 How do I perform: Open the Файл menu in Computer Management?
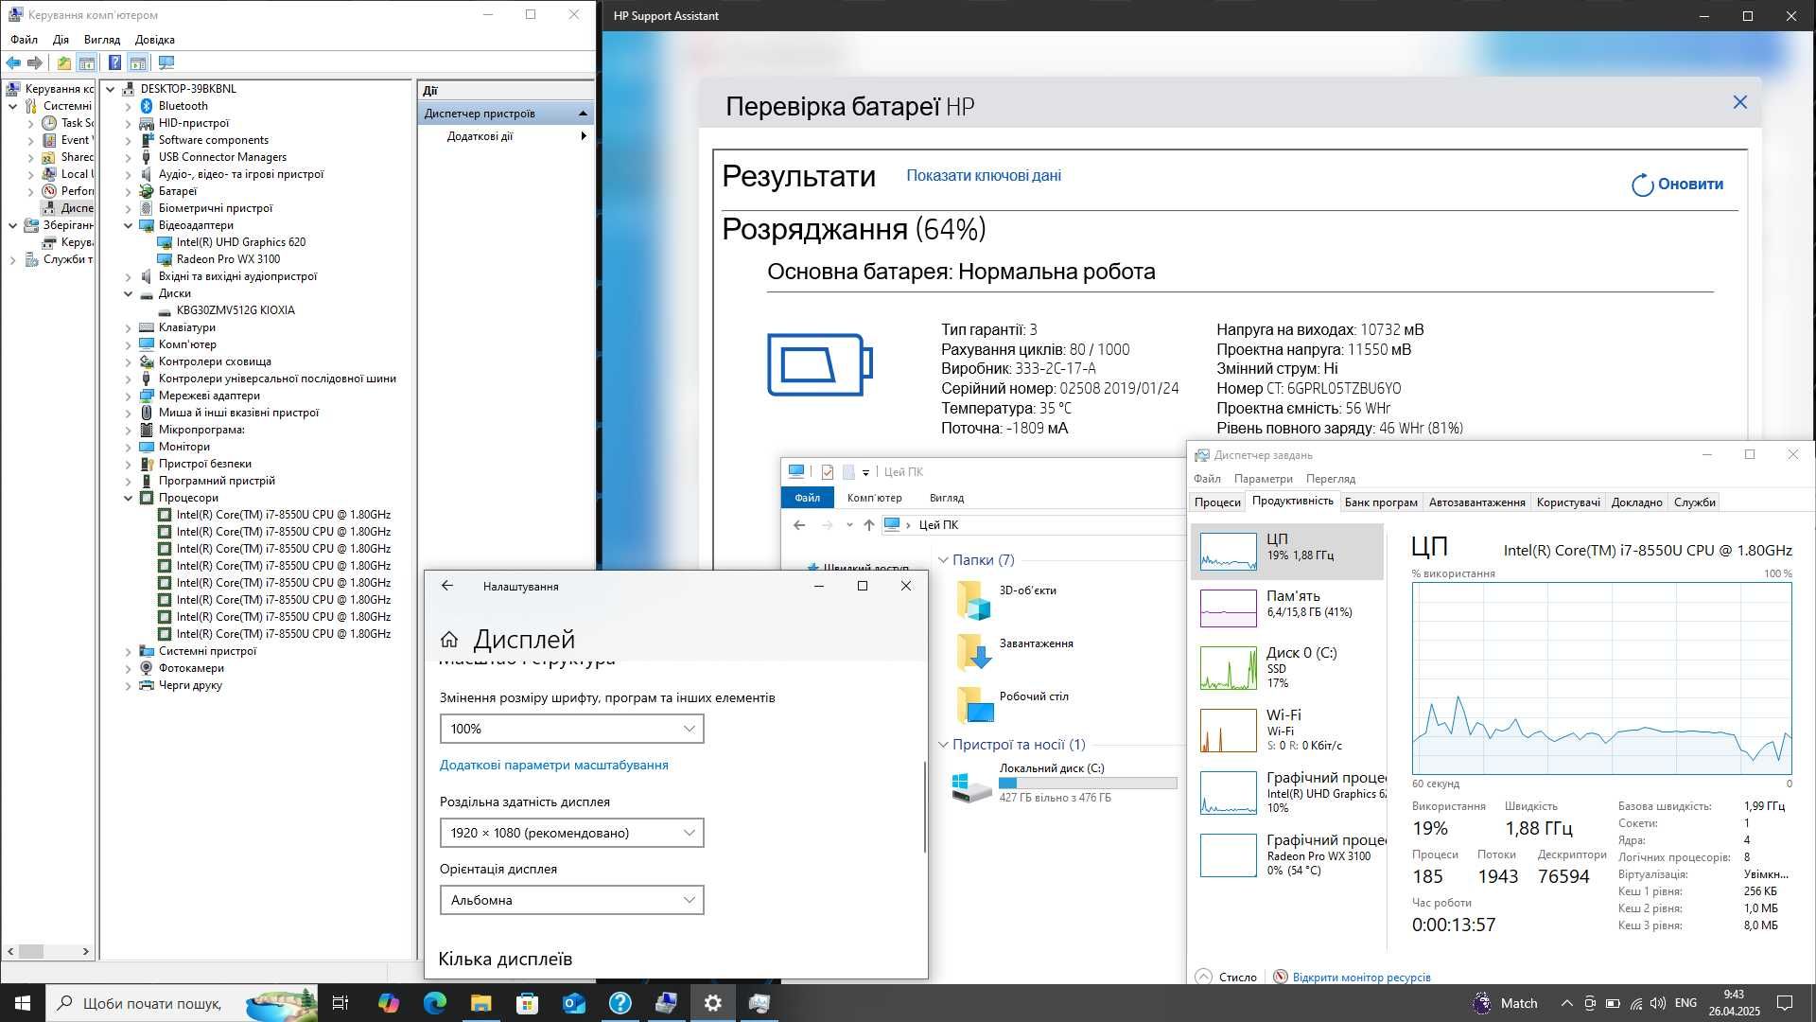[x=25, y=40]
